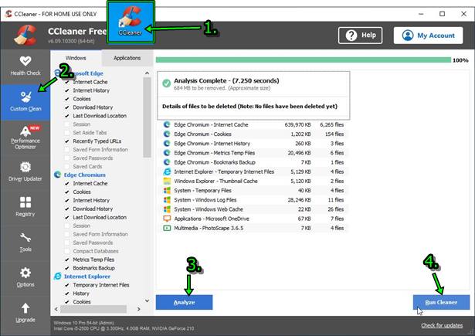
Task: Enable the Set Aside Tabs checkbox
Action: (67, 133)
